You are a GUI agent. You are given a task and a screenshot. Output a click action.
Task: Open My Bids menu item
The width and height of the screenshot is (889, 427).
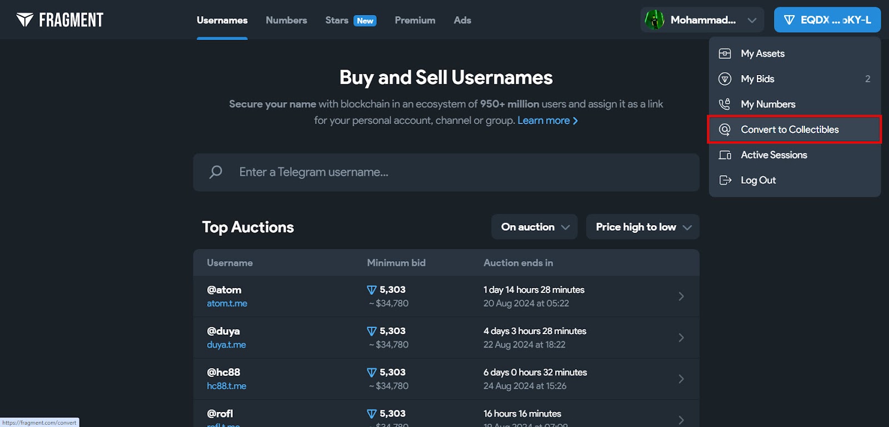(795, 79)
